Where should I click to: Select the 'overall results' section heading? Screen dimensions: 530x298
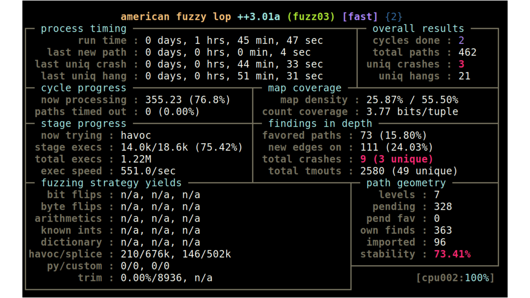(x=418, y=29)
